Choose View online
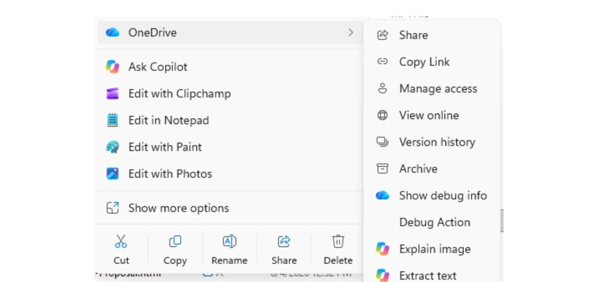Screen dimensions: 598x282 pyautogui.click(x=432, y=115)
